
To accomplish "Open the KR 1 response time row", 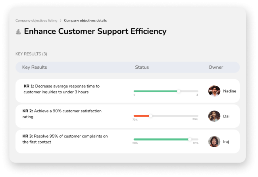I will tap(62, 89).
